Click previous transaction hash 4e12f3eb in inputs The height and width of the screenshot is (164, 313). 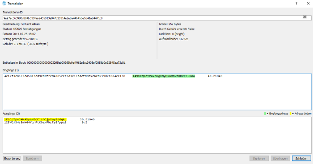[x=65, y=76]
